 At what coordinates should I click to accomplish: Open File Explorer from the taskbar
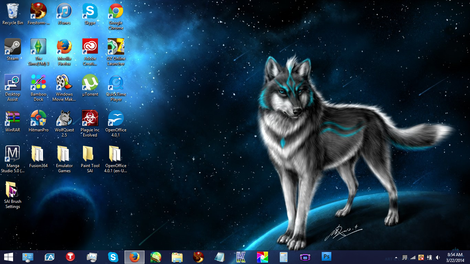coord(177,257)
